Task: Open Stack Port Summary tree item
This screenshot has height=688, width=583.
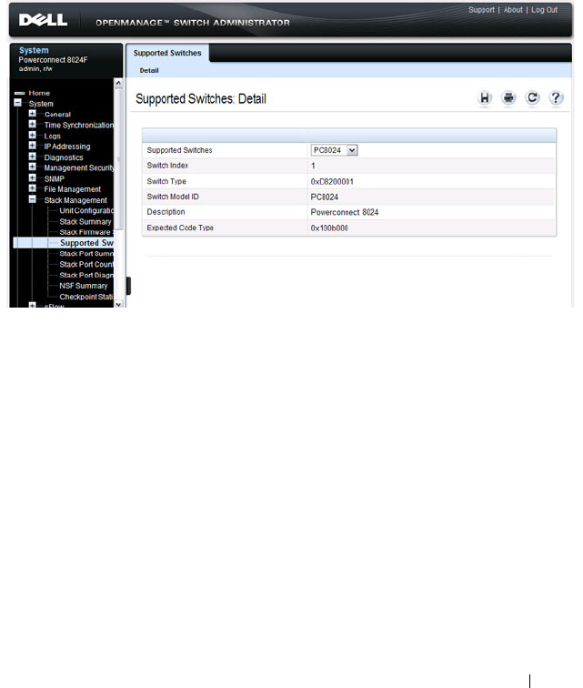Action: tap(86, 254)
